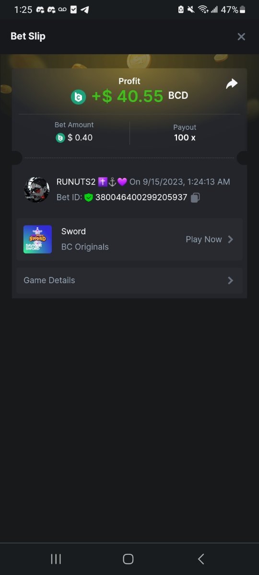The height and width of the screenshot is (575, 259).
Task: Select the Sword game title
Action: point(73,231)
